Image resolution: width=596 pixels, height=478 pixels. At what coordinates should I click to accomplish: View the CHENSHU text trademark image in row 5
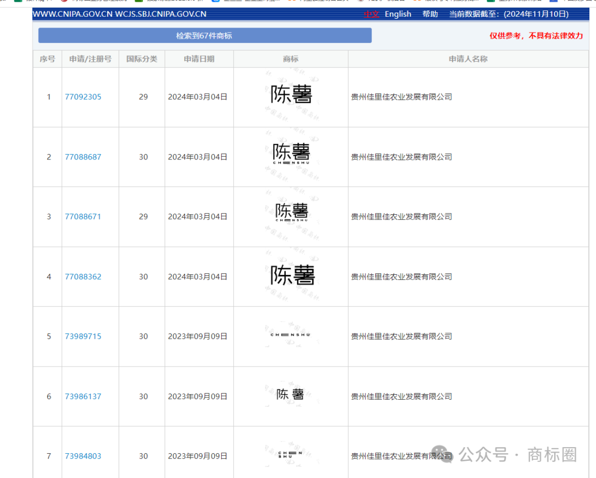pos(291,334)
